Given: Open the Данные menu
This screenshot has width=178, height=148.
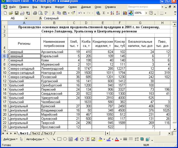Looking at the screenshot, I should click(x=86, y=6).
